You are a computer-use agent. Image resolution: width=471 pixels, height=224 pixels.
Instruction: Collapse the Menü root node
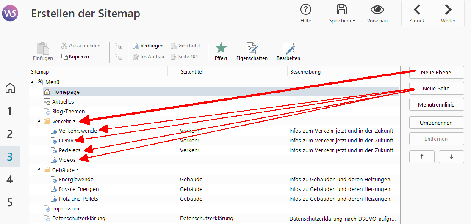coord(33,82)
